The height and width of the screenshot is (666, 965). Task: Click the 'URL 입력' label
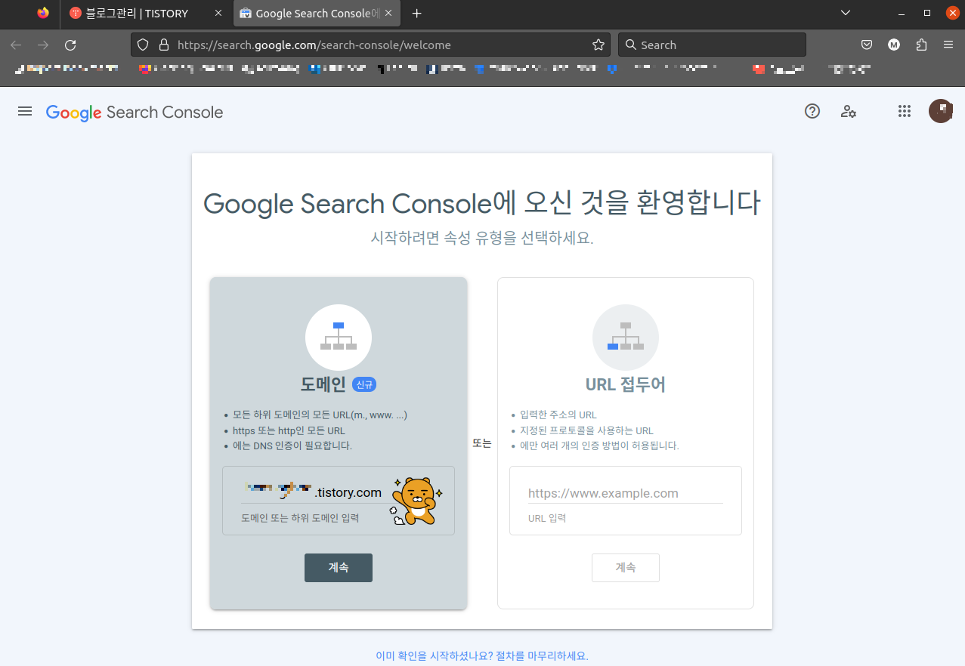[x=547, y=518]
